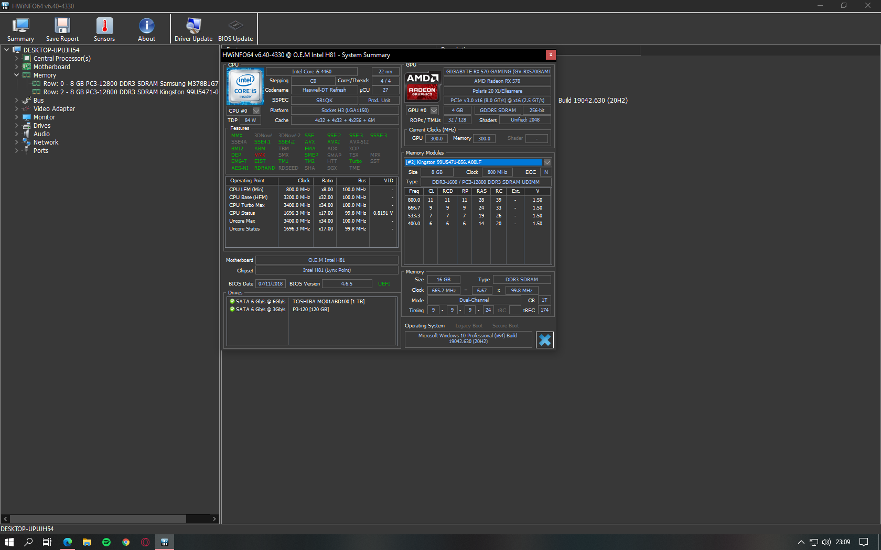Viewport: 881px width, 550px height.
Task: Select the Memory tree icon
Action: (27, 75)
